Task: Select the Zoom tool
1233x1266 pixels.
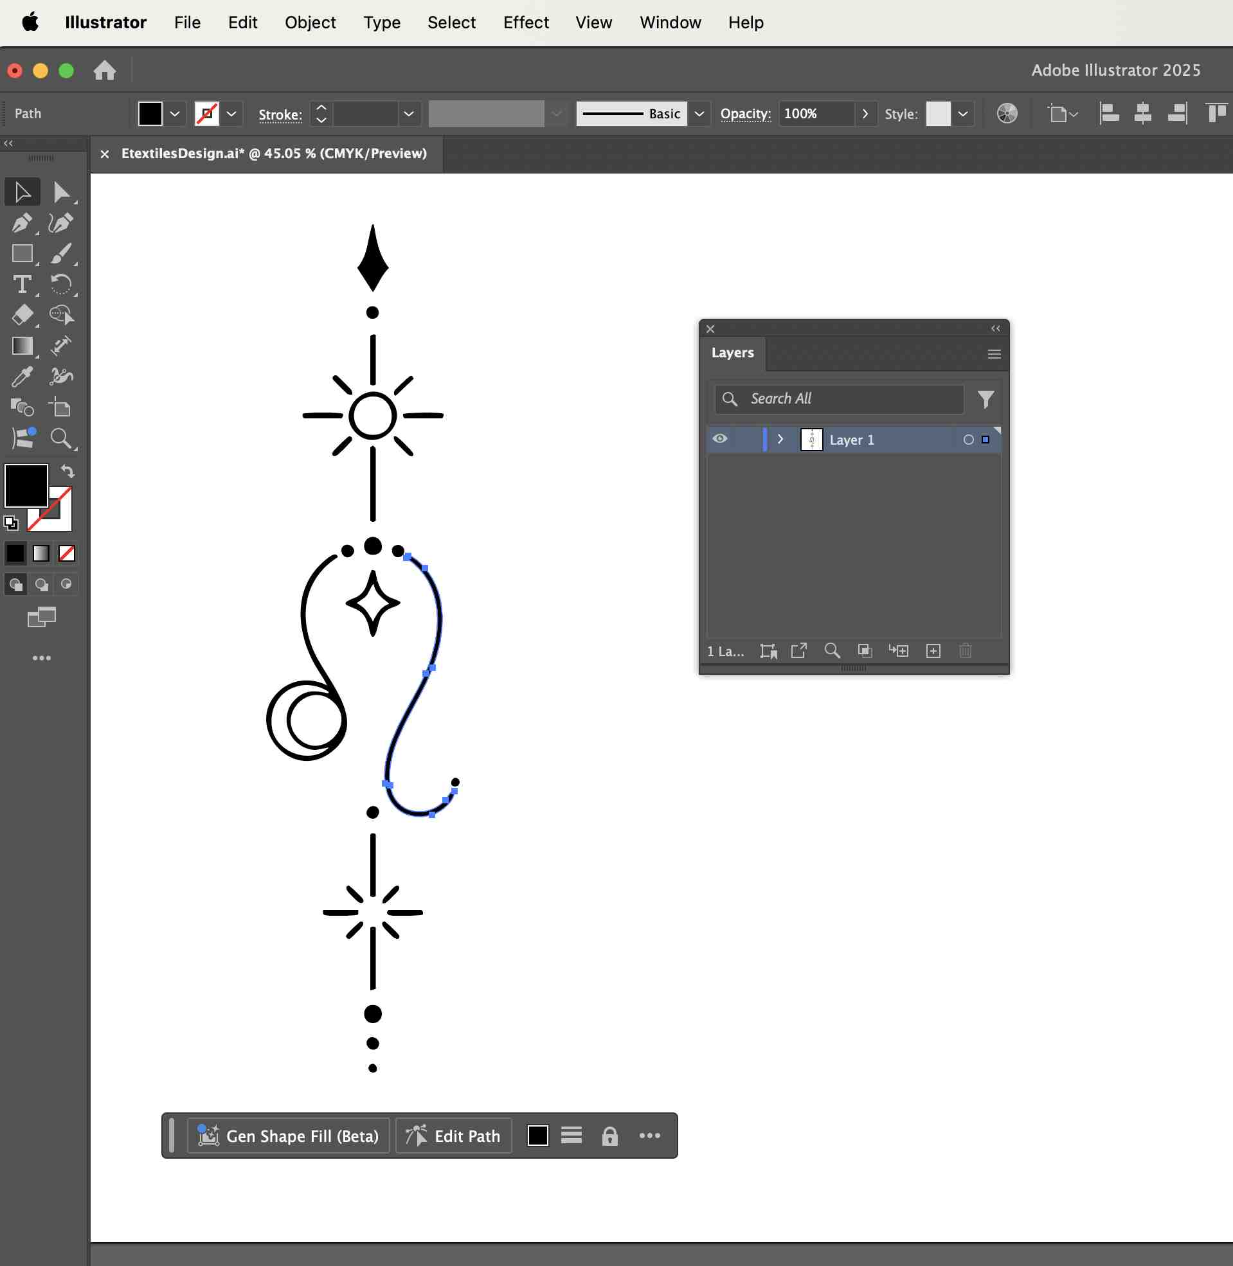Action: tap(61, 439)
